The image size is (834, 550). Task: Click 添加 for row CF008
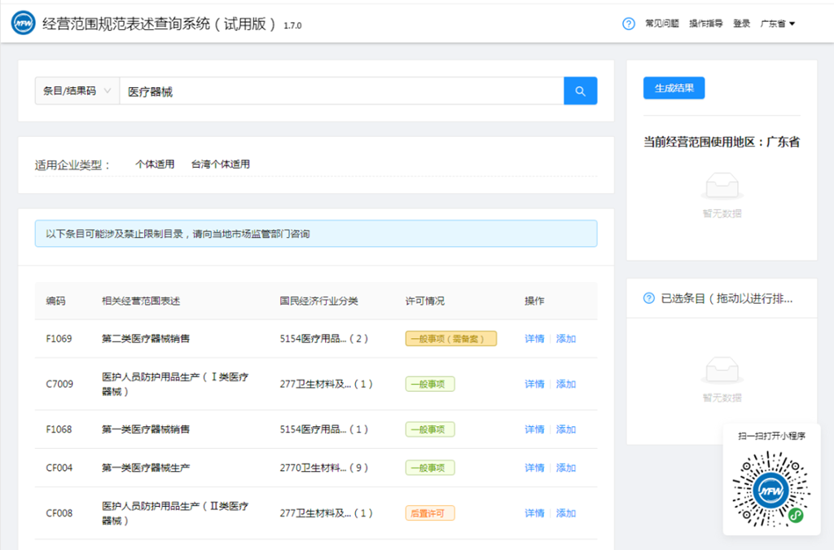[x=566, y=513]
